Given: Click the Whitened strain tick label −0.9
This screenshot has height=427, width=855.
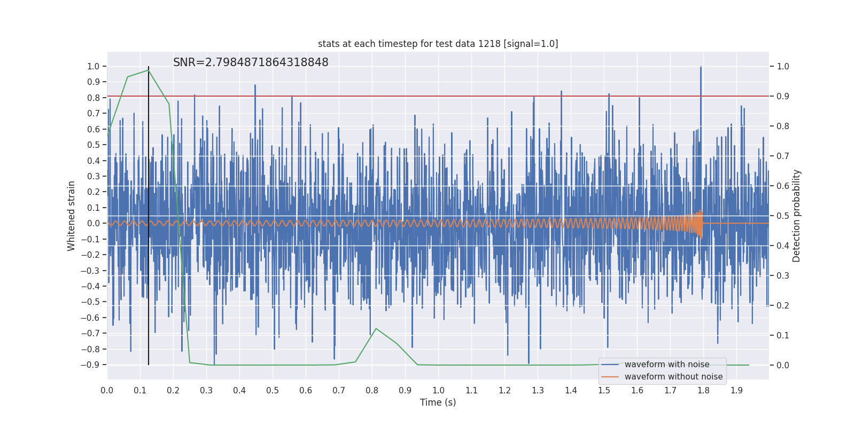Looking at the screenshot, I should point(90,365).
